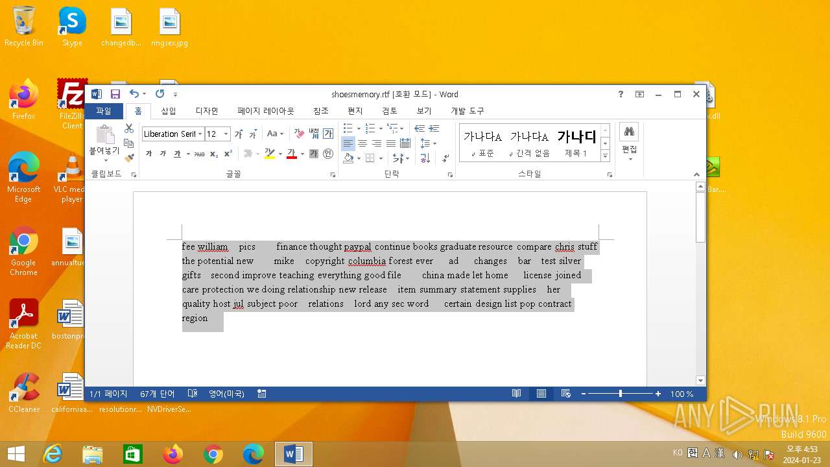
Task: Save document using floppy disk icon
Action: point(115,94)
